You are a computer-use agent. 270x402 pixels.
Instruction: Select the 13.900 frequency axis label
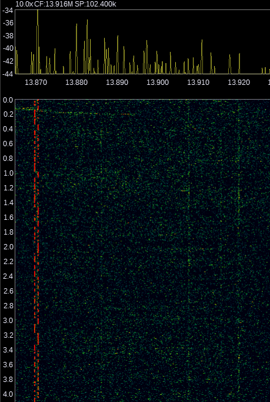[x=158, y=83]
